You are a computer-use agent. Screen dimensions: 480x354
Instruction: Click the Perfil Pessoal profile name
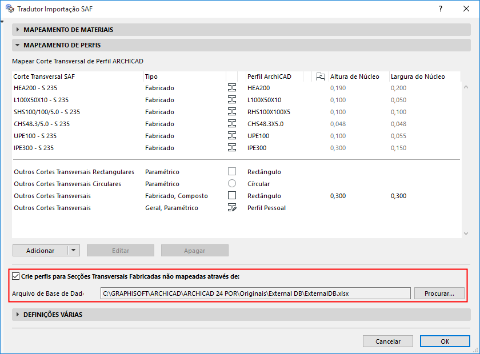click(266, 208)
